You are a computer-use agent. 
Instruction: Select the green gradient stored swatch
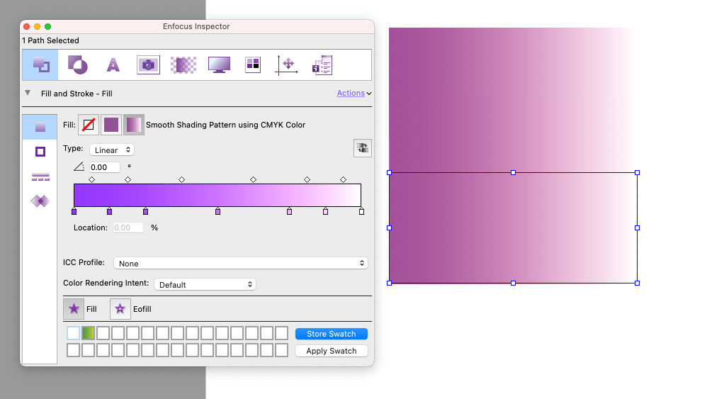[x=88, y=333]
